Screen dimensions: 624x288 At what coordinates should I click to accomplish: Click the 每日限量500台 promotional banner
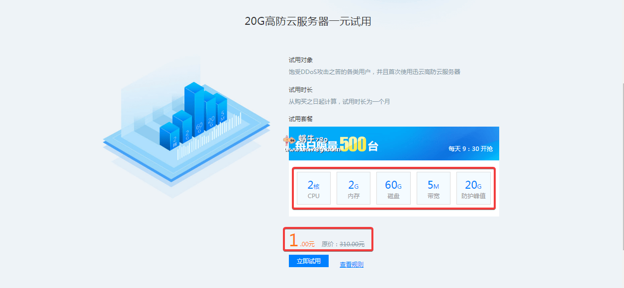click(394, 144)
